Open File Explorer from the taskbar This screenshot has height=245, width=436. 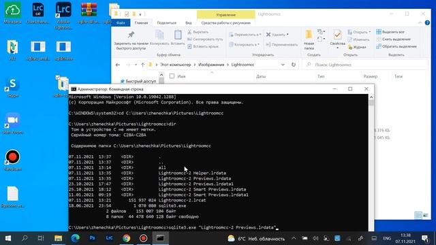(58, 238)
